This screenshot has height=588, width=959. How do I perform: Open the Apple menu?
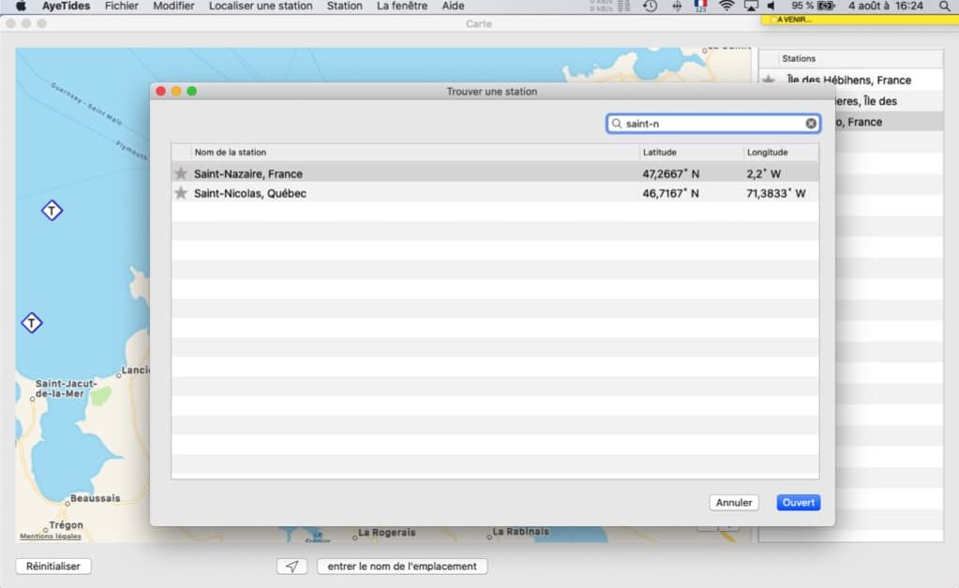point(21,7)
